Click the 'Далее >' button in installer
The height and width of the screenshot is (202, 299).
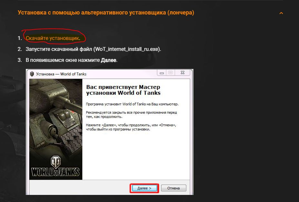click(144, 188)
